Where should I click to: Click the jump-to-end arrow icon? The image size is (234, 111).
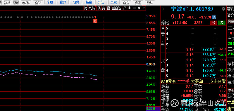coord(140,8)
